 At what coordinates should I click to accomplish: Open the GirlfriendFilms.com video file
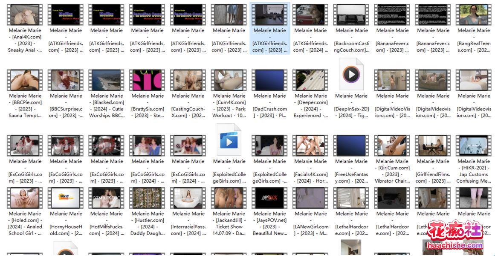pyautogui.click(x=433, y=146)
